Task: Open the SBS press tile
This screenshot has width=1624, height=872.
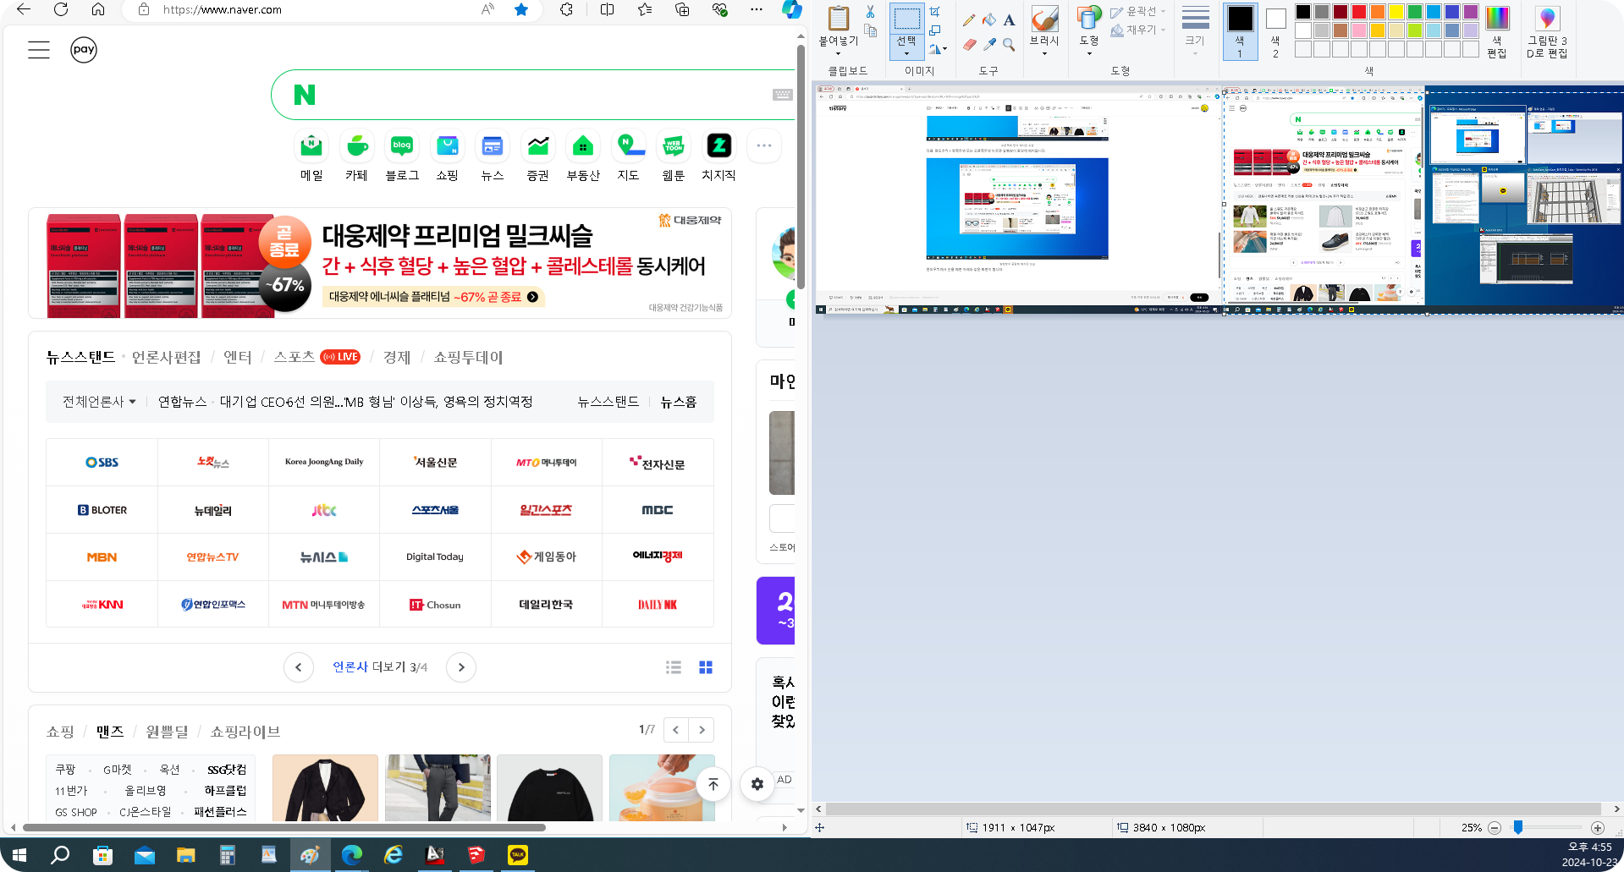Action: 102,462
